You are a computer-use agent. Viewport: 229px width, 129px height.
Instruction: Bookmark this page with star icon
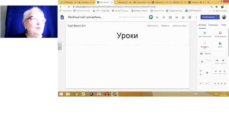[x=211, y=7]
